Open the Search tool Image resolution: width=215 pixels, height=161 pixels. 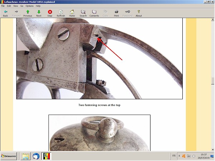[x=83, y=14]
